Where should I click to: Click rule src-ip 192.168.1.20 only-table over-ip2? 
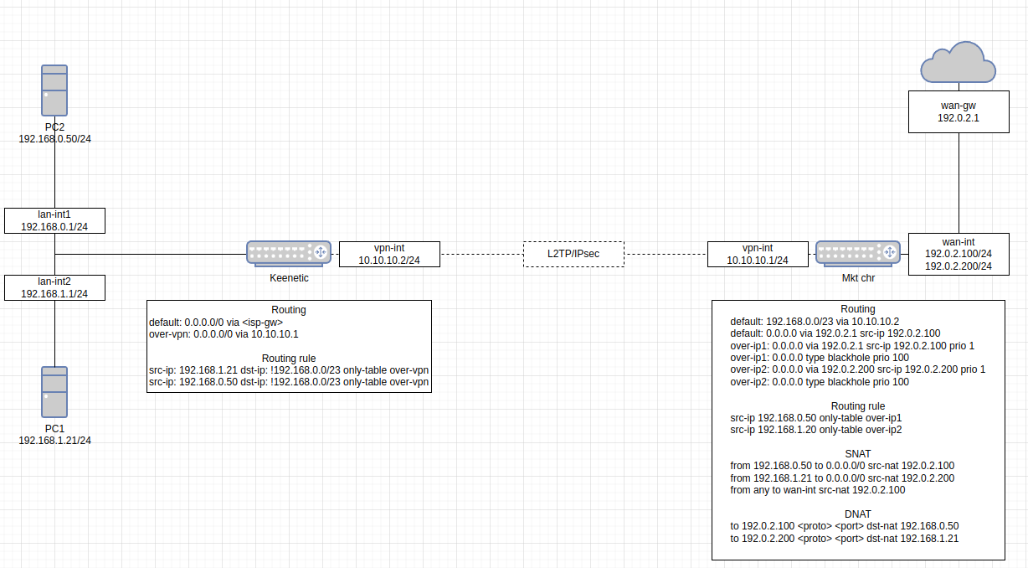click(816, 430)
